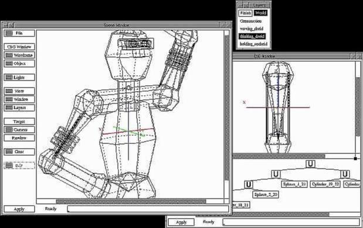Open the Clear menu button
363x228 pixels.
pyautogui.click(x=19, y=152)
